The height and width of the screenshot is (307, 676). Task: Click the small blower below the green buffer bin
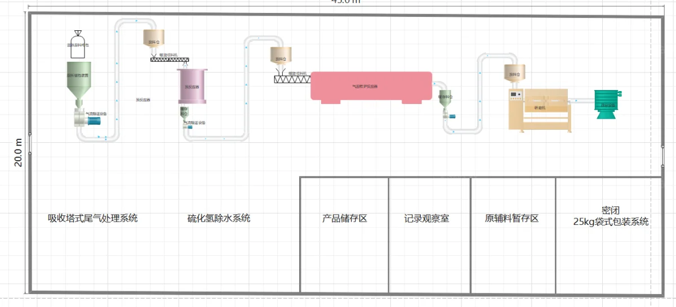(449, 115)
